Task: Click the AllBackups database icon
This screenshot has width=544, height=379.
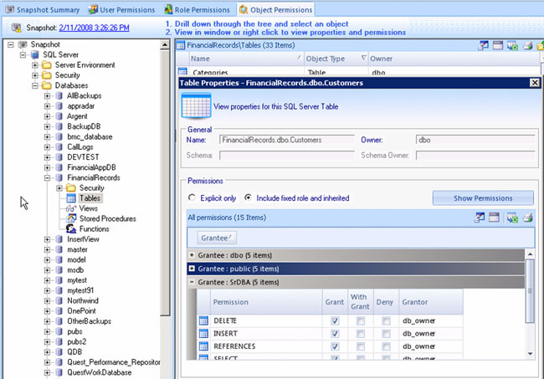Action: [59, 95]
